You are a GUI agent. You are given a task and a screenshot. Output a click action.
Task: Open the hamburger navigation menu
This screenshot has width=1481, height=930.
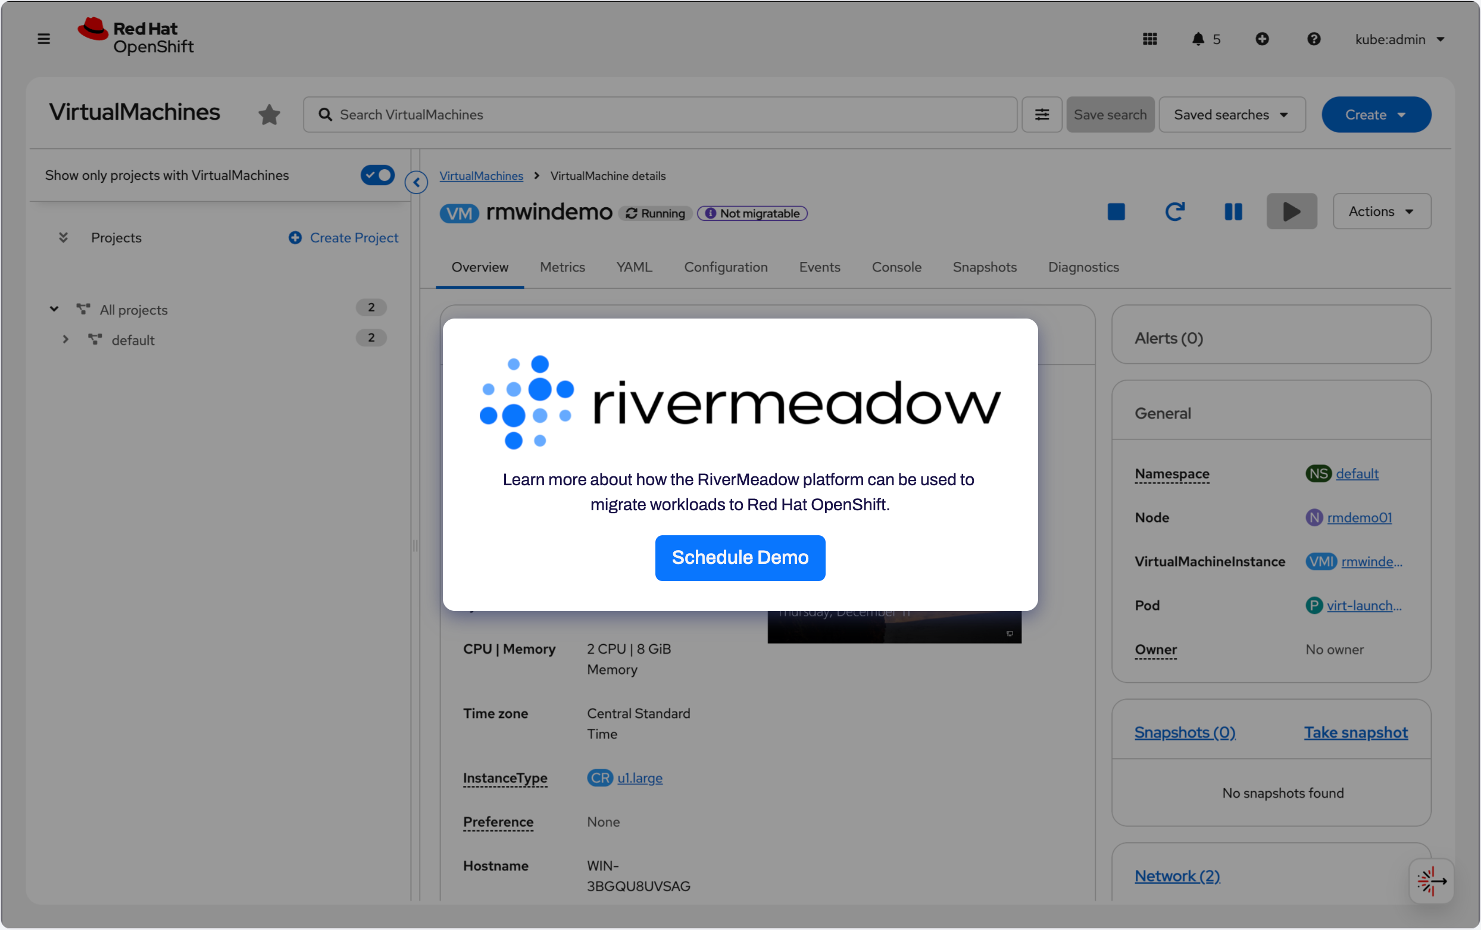[43, 39]
